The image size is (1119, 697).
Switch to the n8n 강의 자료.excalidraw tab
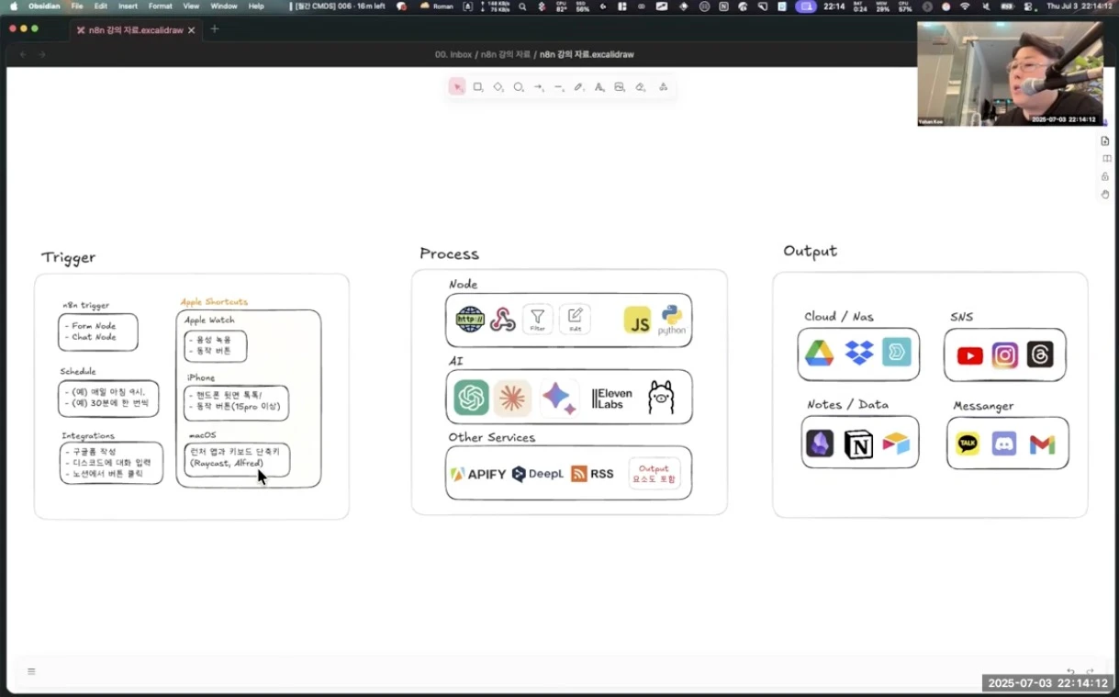(x=136, y=29)
